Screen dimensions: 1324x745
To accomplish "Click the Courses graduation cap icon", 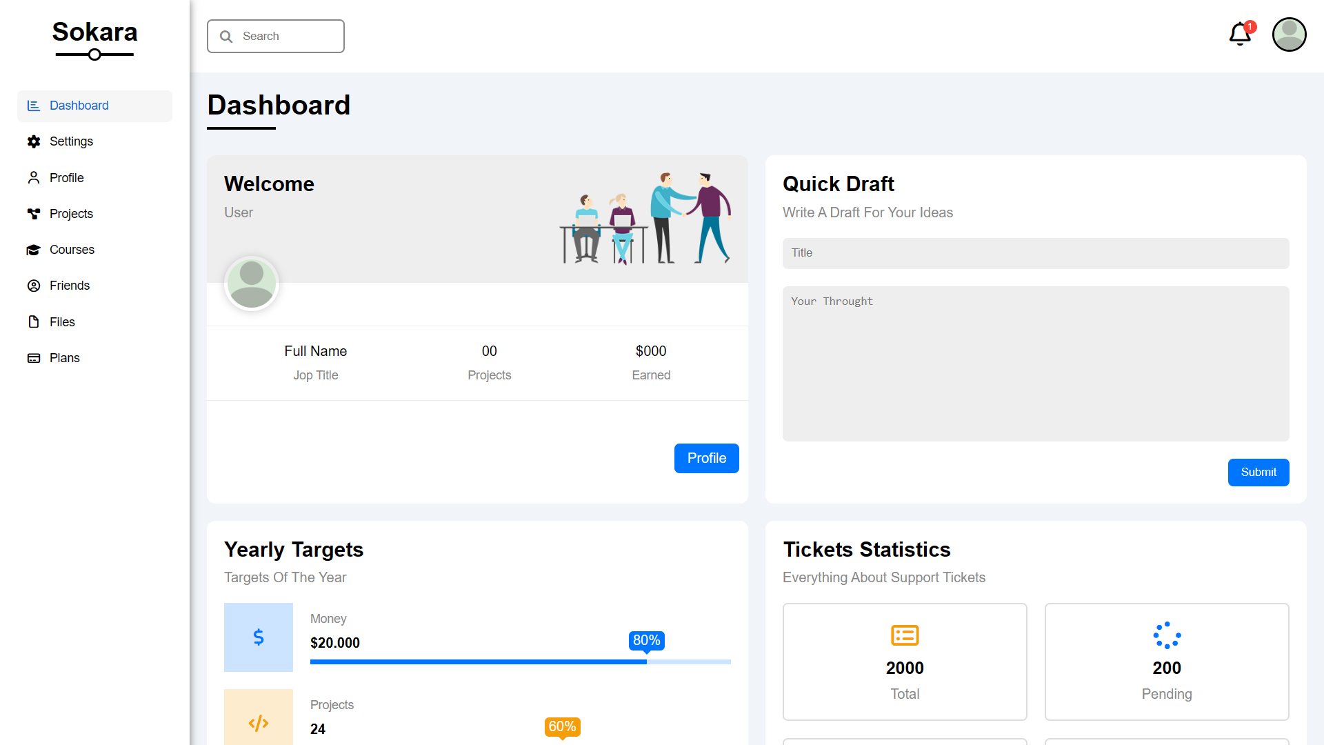I will [33, 250].
